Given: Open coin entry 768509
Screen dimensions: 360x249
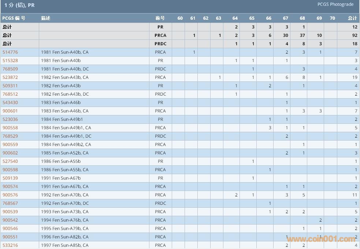Looking at the screenshot, I should click(x=10, y=69).
